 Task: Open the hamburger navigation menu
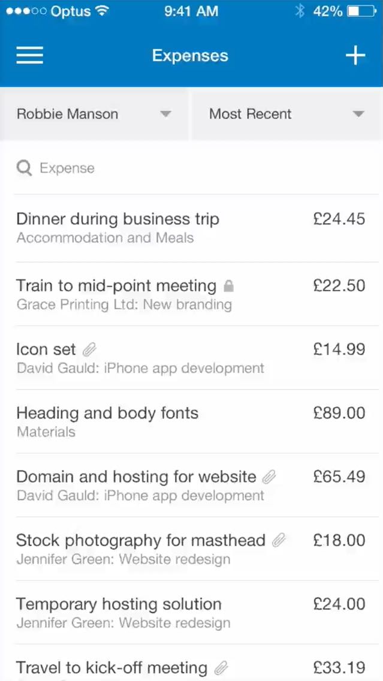click(29, 56)
